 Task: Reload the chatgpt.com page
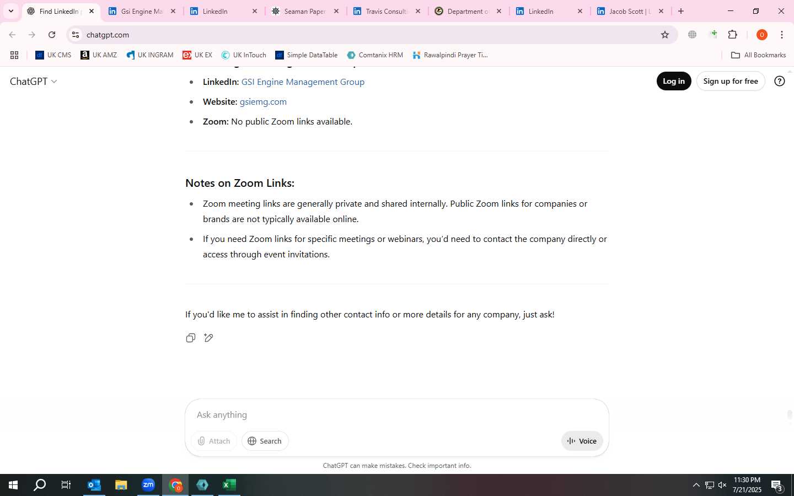pos(52,35)
